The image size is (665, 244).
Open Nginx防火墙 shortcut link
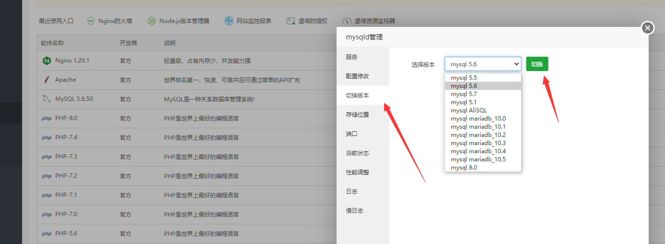tap(115, 21)
